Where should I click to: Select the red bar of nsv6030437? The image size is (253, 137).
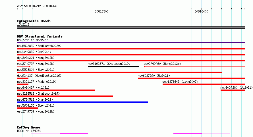coord(56,90)
